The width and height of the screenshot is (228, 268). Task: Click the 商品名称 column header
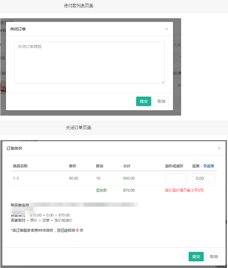pyautogui.click(x=20, y=166)
